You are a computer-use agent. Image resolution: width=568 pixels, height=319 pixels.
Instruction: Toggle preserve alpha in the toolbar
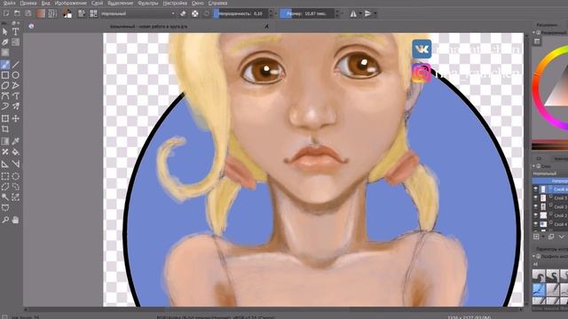click(195, 13)
